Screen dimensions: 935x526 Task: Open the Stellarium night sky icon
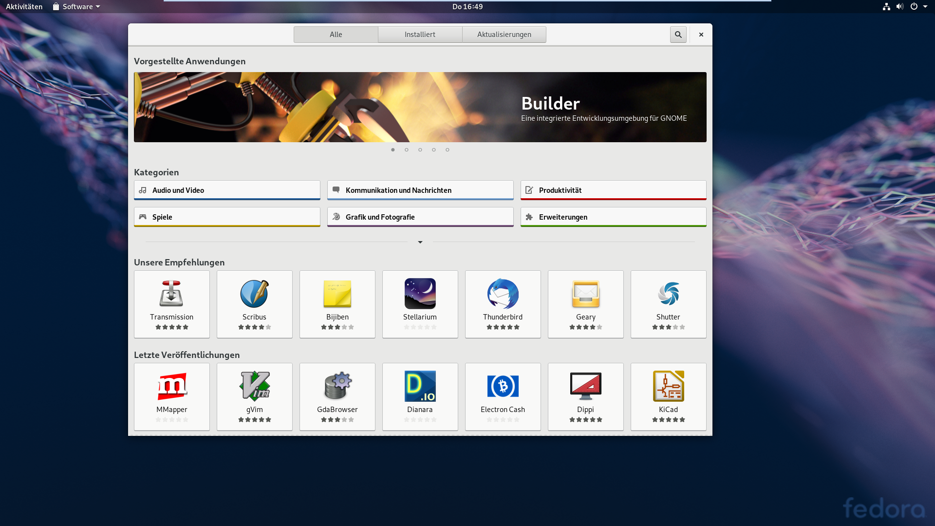(420, 294)
